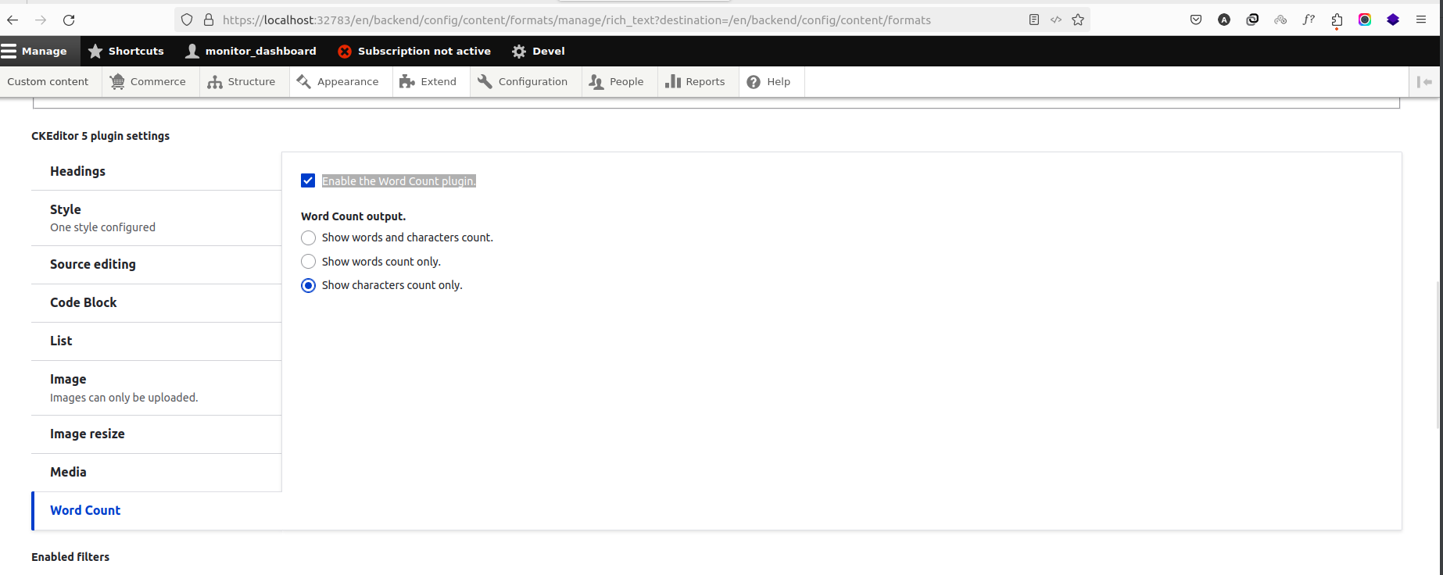Switch to the Source editing tab

click(156, 264)
